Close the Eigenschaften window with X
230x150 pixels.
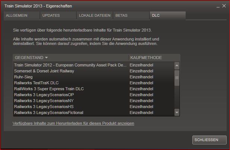[224, 6]
